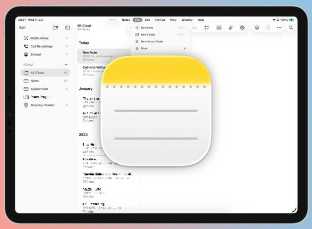Screen dimensions: 312x229
Task: Open the AppleInsider folder
Action: 45,89
